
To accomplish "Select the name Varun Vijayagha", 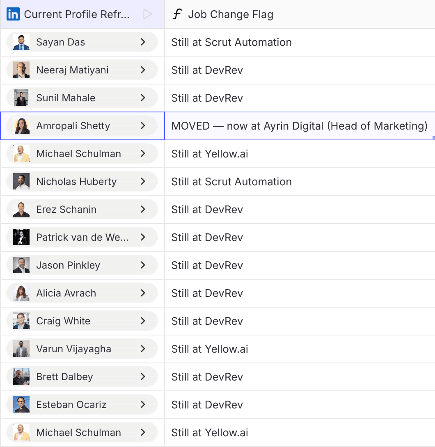I will coord(73,349).
